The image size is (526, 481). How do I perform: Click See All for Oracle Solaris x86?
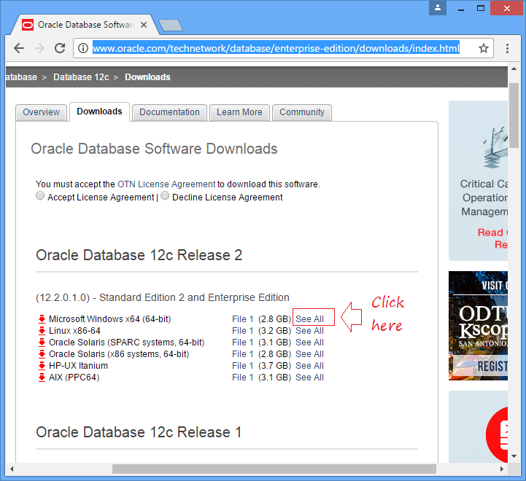pos(309,354)
